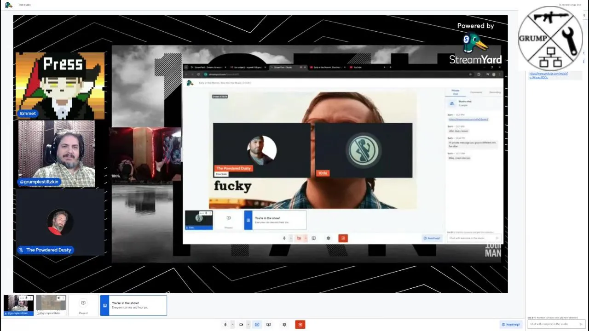
Task: Click The Powdered Dusty participant tile
Action: (x=60, y=222)
